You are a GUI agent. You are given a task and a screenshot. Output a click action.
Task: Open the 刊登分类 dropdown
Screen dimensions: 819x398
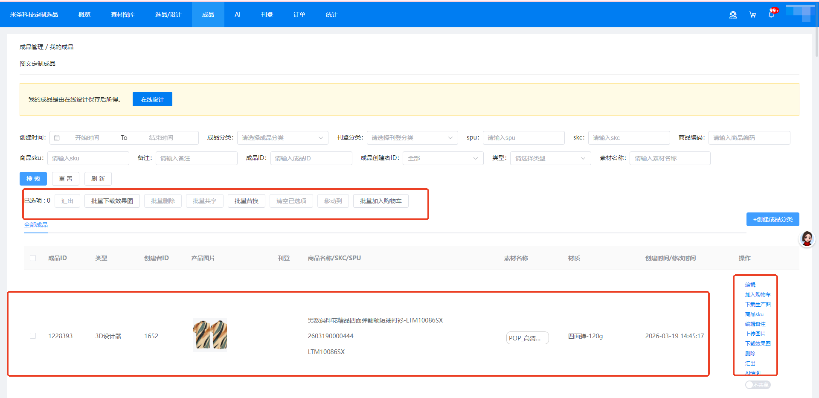click(412, 138)
